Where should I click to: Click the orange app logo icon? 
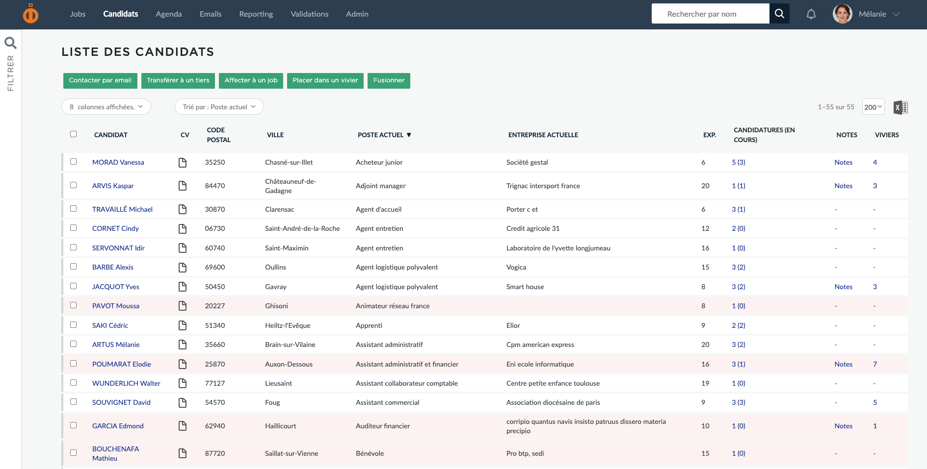(x=30, y=14)
